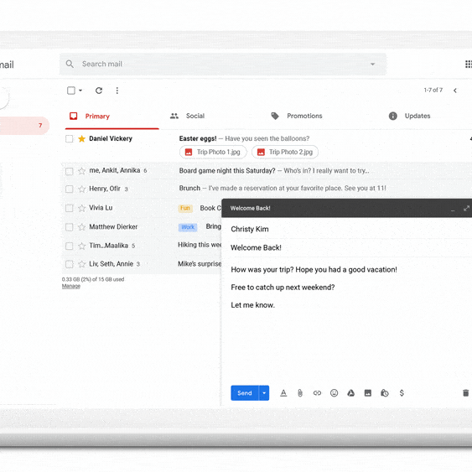Insert link using the chain icon

pos(317,393)
